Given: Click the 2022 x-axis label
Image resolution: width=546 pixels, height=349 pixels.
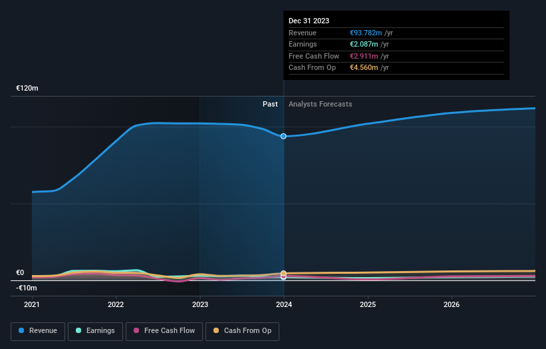Looking at the screenshot, I should 116,305.
